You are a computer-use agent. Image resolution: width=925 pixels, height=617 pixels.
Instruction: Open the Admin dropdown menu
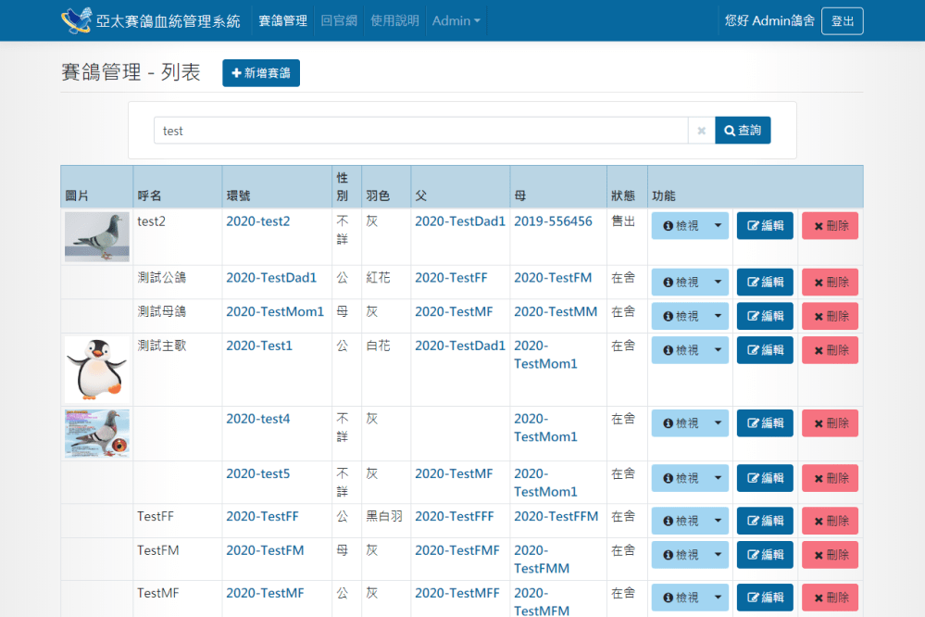456,20
